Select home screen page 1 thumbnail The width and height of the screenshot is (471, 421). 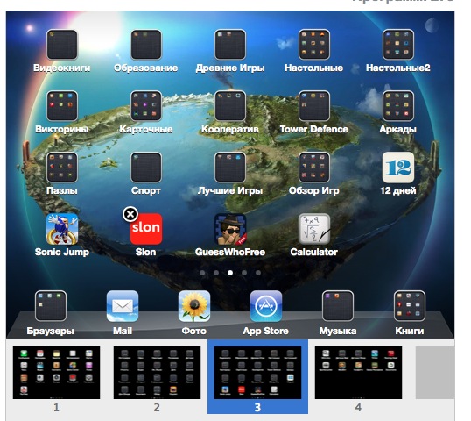coord(57,373)
